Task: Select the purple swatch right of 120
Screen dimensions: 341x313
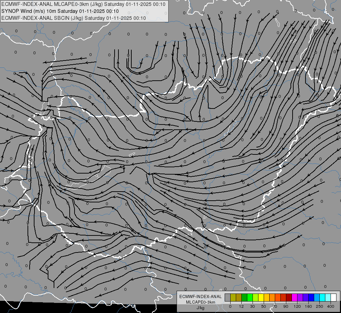Action: pos(300,297)
